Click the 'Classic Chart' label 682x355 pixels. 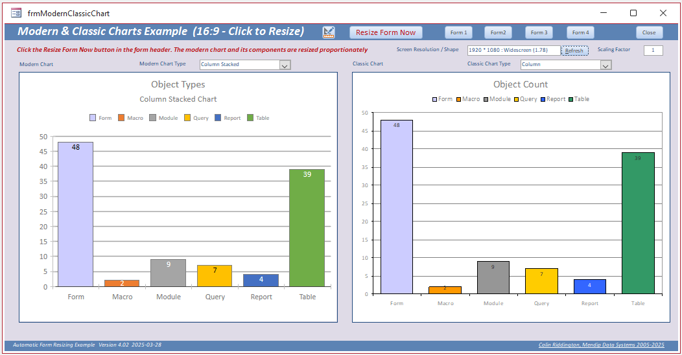[368, 63]
